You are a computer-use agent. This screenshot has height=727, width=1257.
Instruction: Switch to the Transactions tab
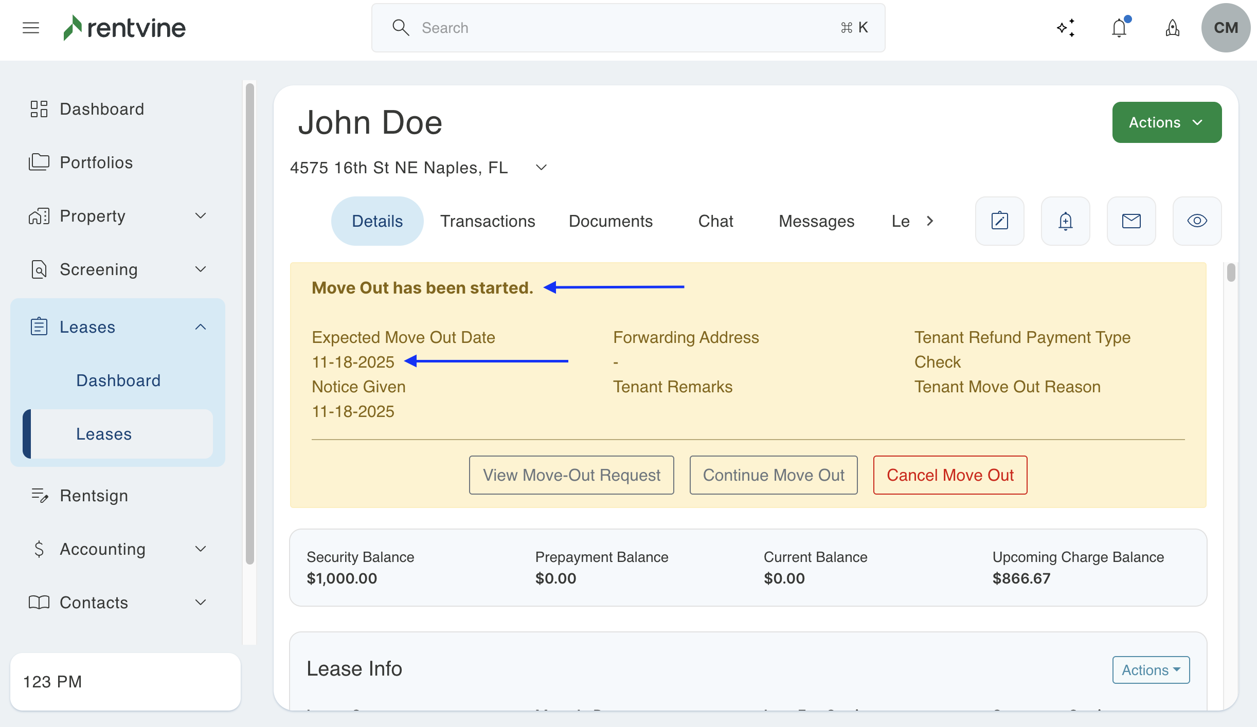488,221
